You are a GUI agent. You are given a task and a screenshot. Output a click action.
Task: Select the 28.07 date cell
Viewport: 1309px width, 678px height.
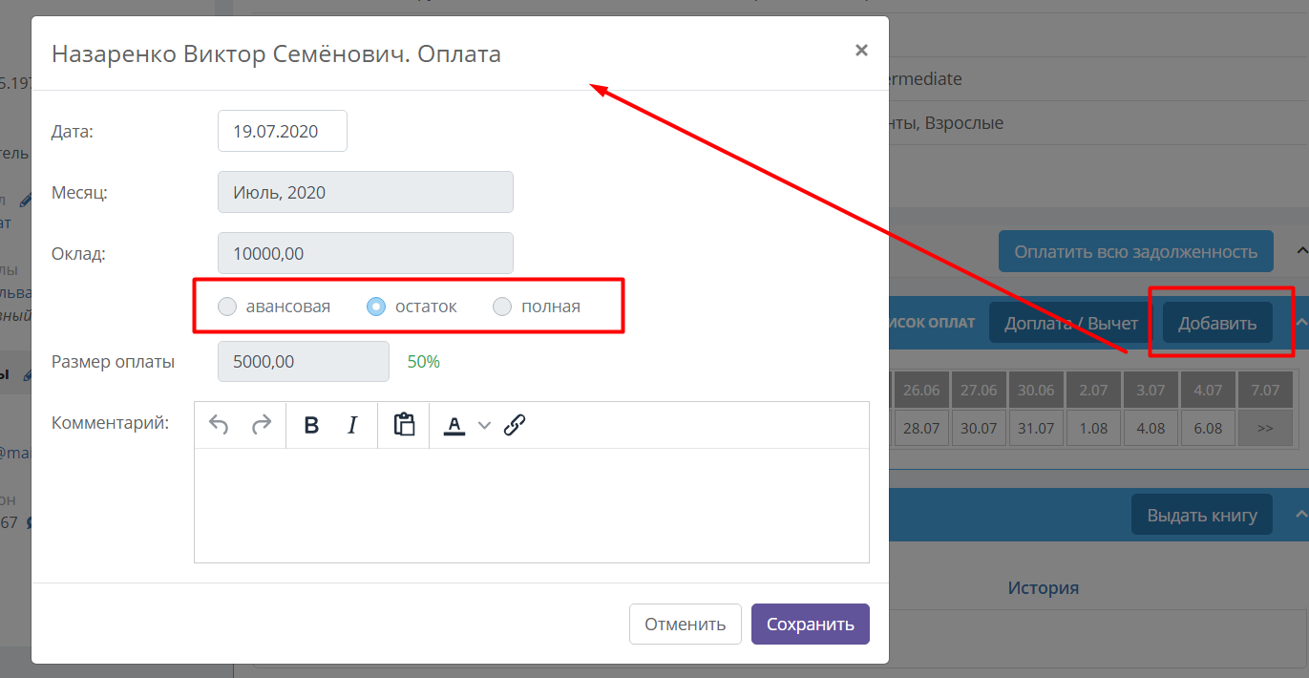921,428
